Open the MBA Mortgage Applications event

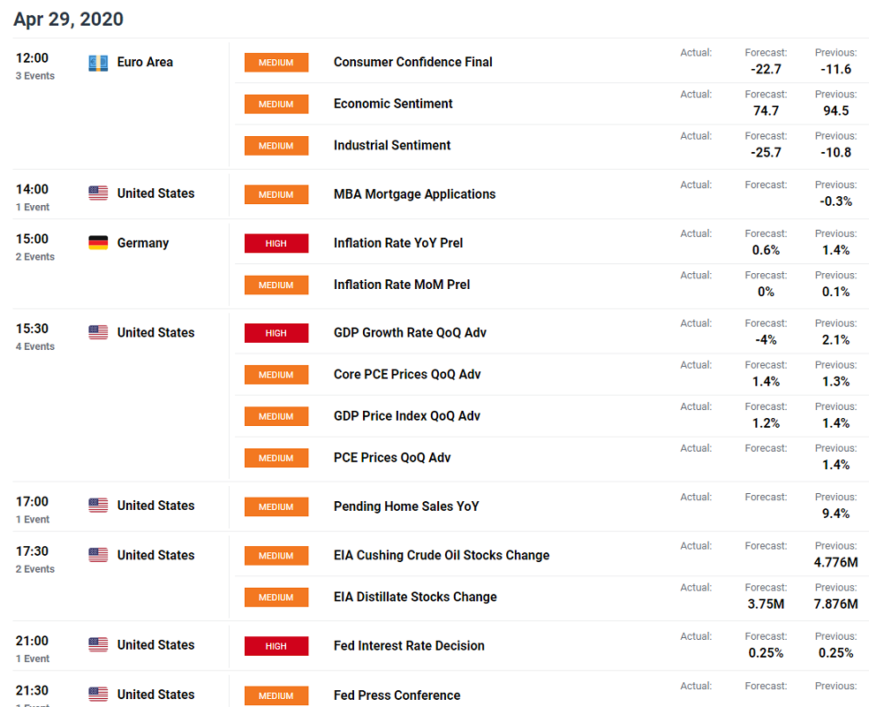click(414, 194)
